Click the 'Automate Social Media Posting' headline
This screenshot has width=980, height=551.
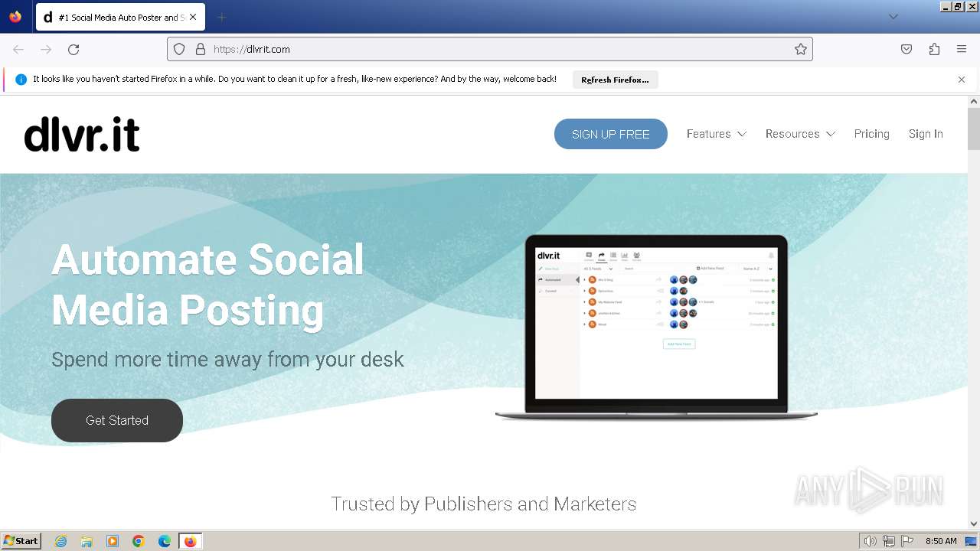pyautogui.click(x=207, y=285)
